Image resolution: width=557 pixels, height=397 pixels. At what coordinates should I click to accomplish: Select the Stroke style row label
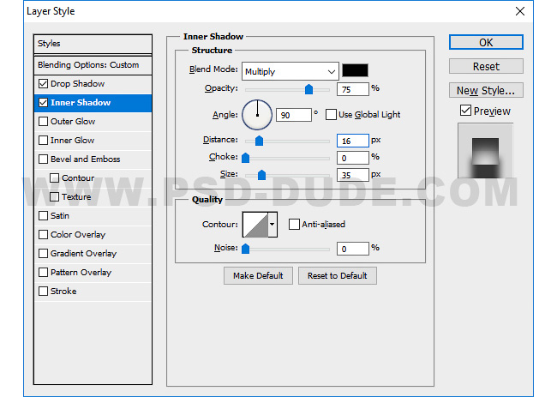tap(63, 291)
